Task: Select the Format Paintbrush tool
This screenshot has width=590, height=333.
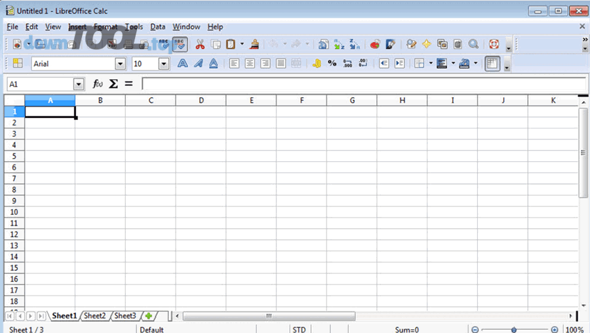Action: coord(255,45)
